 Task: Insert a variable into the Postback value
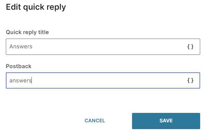190,80
